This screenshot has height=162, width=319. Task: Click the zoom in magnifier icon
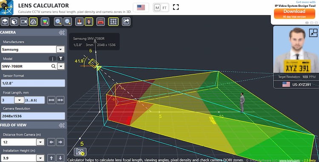(58, 22)
